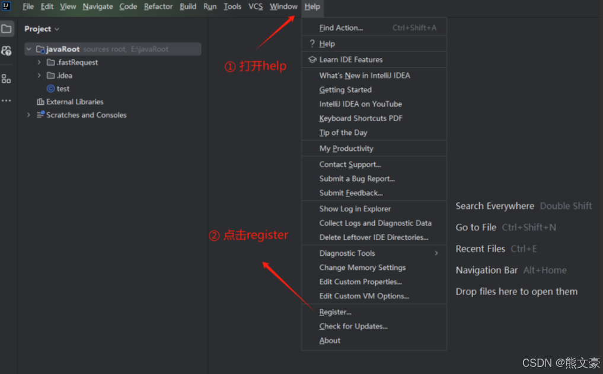
Task: Click the Recent Files hint text
Action: click(x=480, y=249)
